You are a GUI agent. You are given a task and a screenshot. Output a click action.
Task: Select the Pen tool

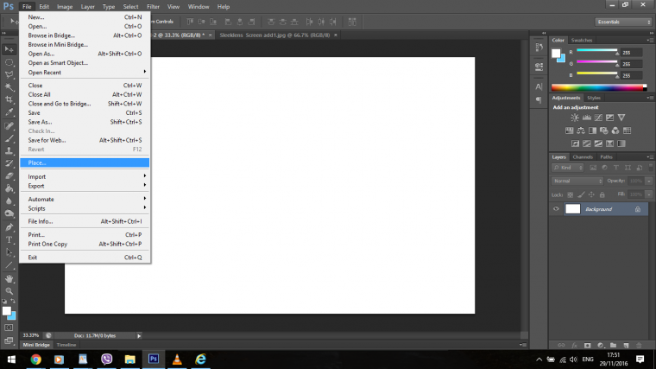9,227
